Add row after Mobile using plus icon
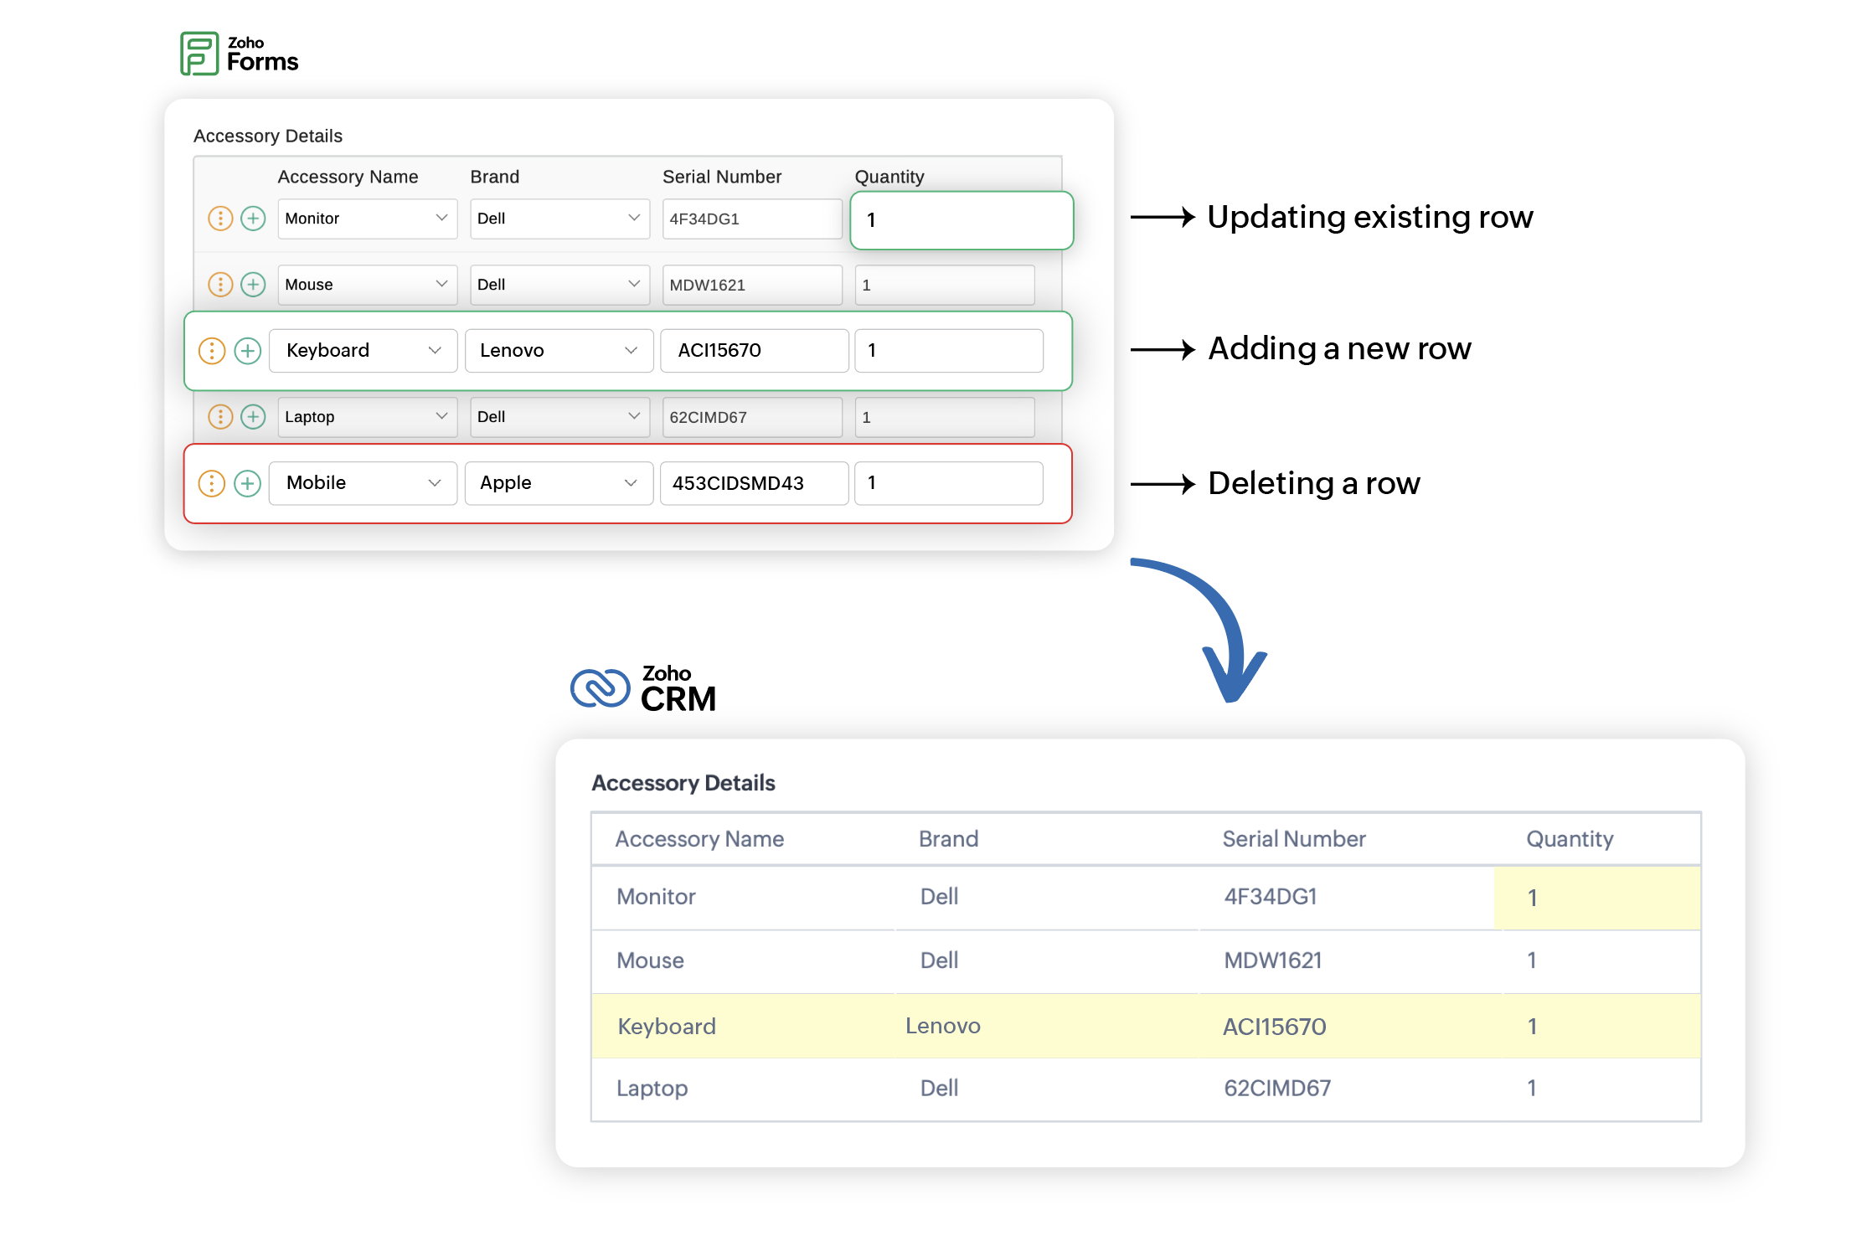The width and height of the screenshot is (1851, 1241). pyautogui.click(x=248, y=483)
